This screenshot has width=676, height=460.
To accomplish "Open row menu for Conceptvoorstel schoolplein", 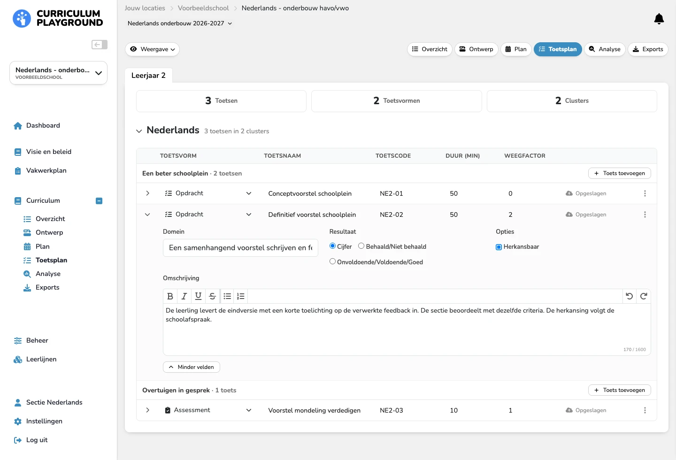I will click(x=645, y=193).
